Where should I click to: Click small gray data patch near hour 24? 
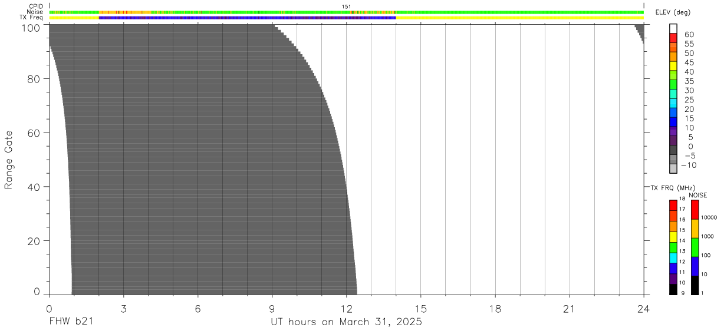point(640,32)
